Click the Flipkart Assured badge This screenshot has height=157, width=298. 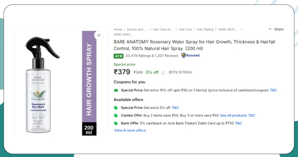pos(191,55)
